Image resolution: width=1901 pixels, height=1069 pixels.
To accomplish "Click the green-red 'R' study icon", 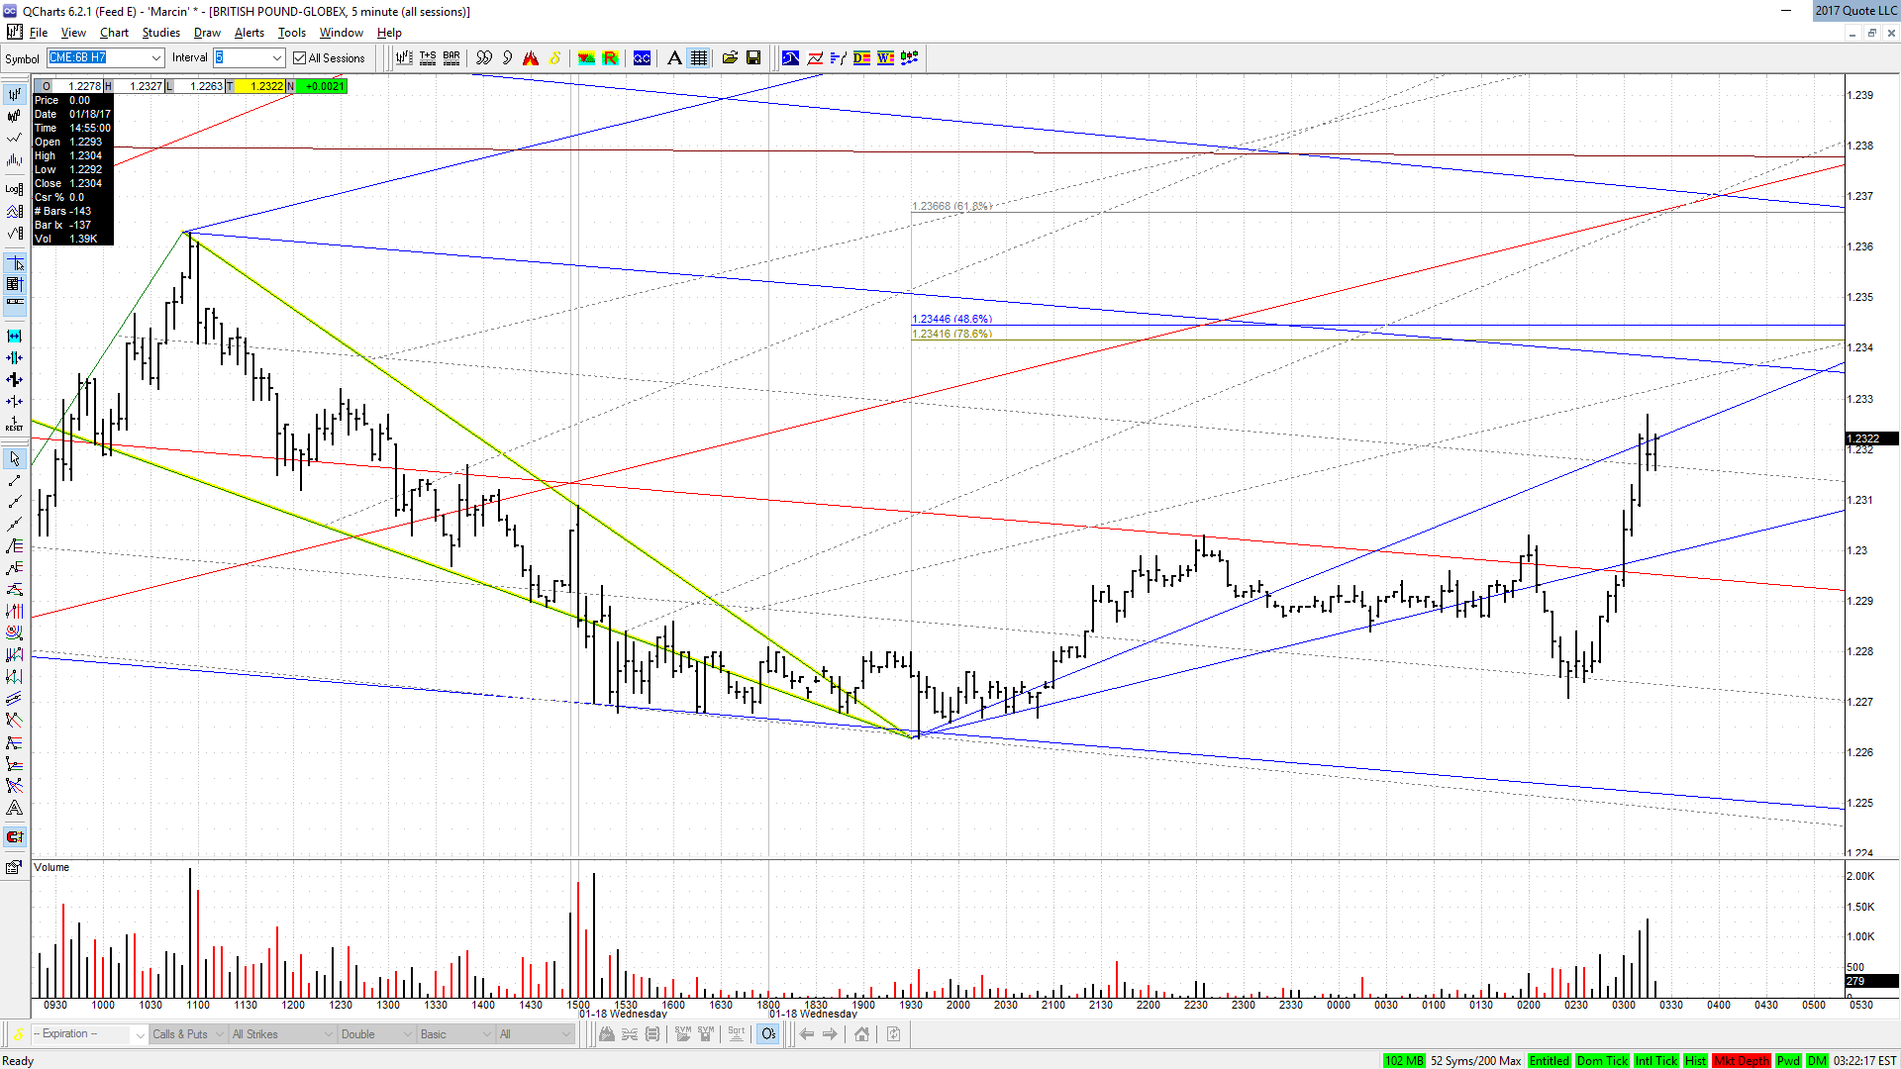I will pos(610,58).
